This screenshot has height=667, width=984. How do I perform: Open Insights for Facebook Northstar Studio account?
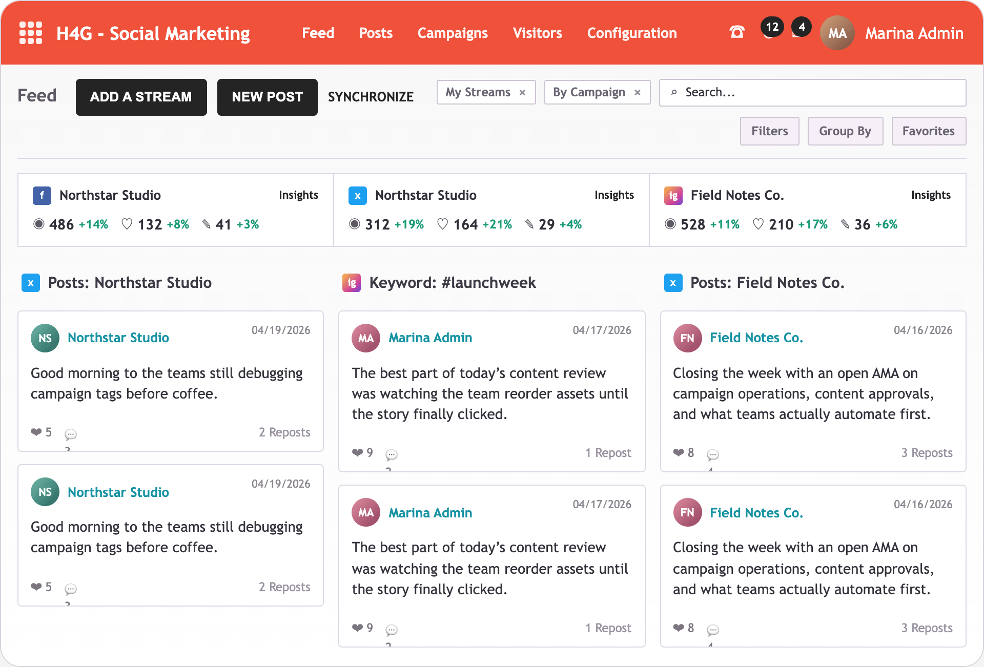click(x=298, y=195)
